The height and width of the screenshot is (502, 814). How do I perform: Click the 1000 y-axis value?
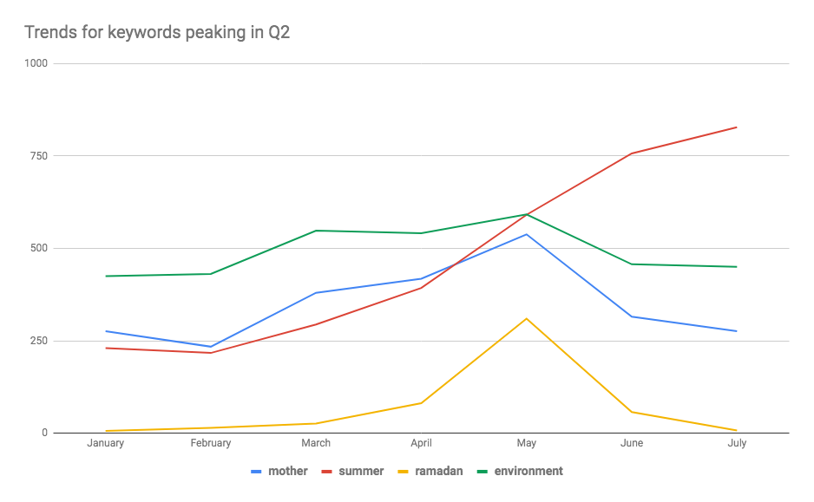pyautogui.click(x=36, y=63)
